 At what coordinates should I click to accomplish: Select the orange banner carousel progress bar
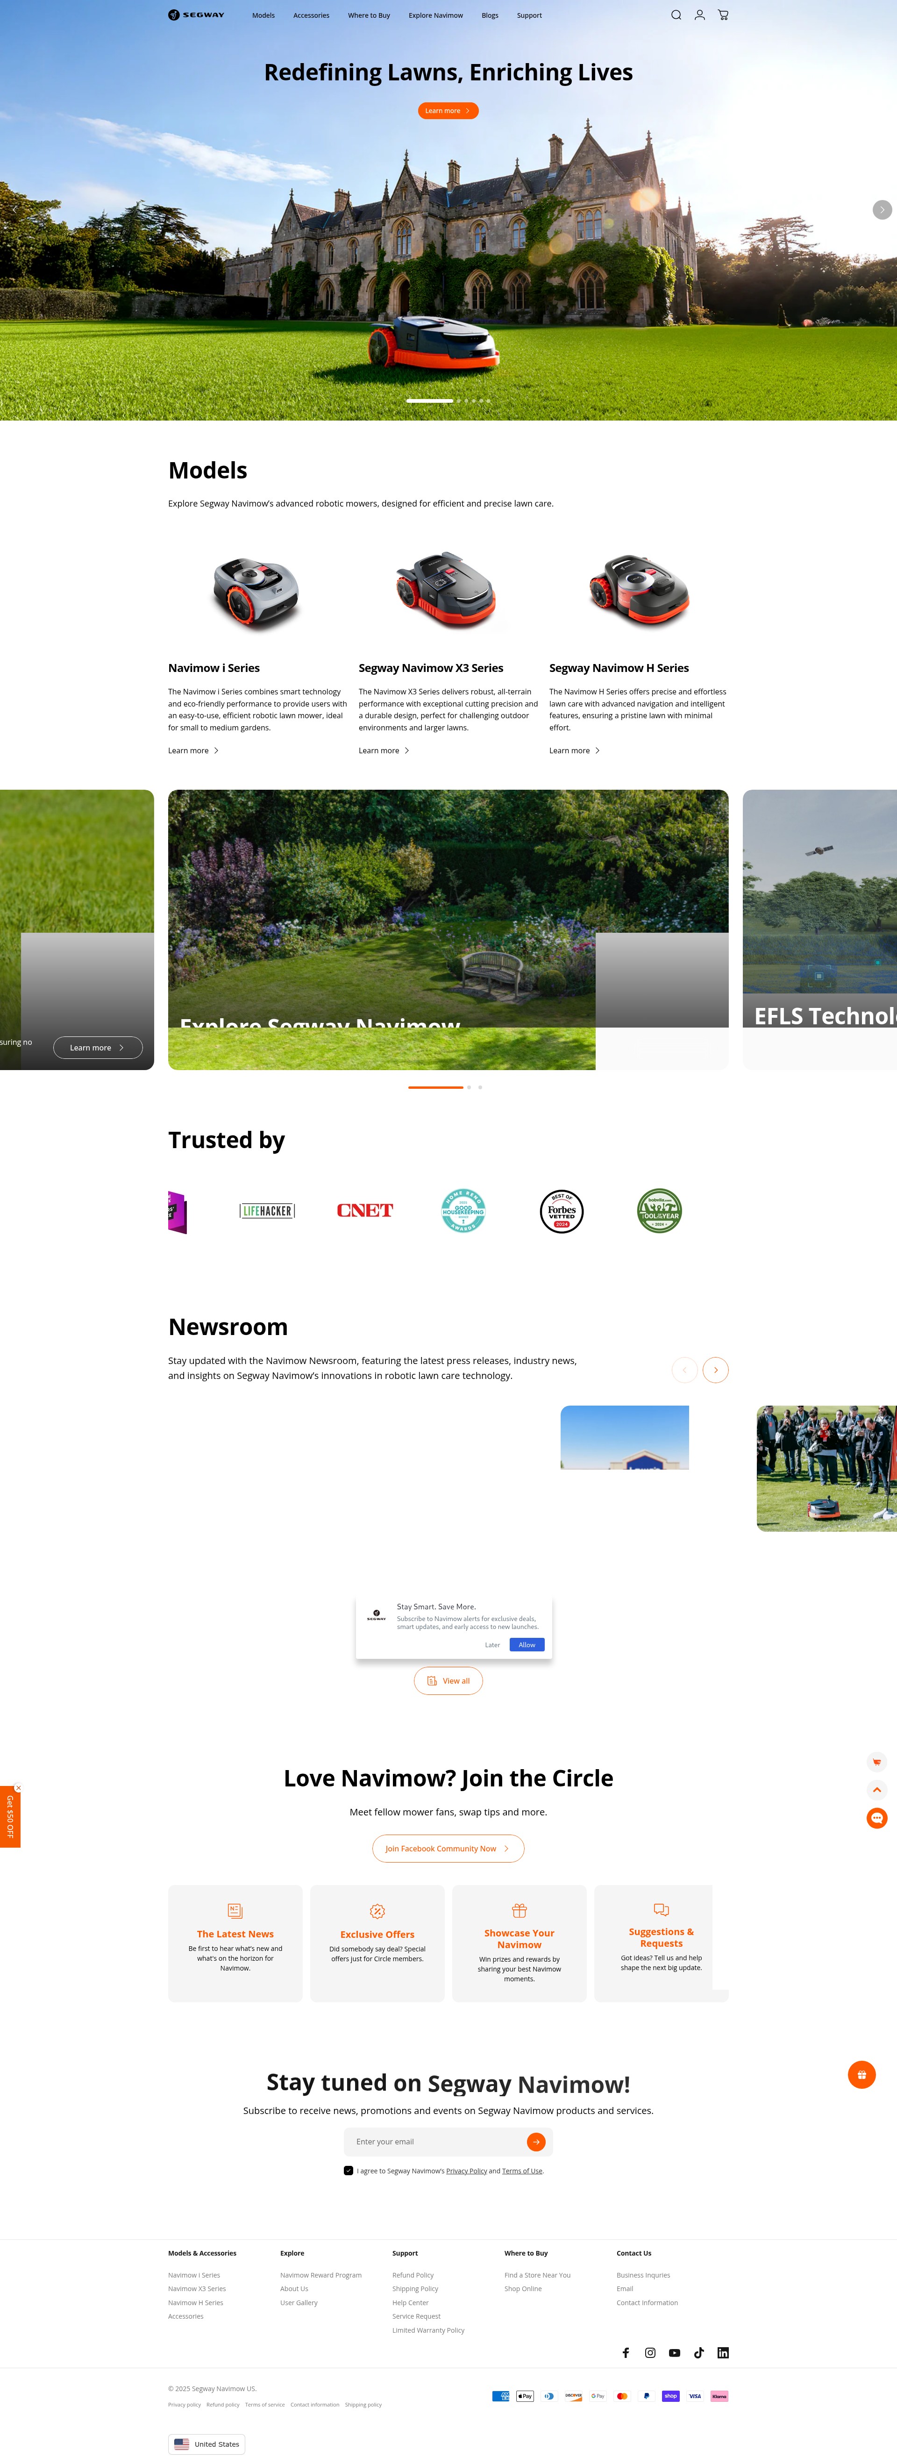point(435,1087)
